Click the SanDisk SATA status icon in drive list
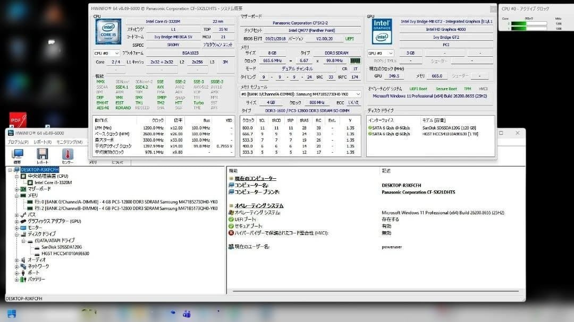This screenshot has height=322, width=574. coord(370,128)
